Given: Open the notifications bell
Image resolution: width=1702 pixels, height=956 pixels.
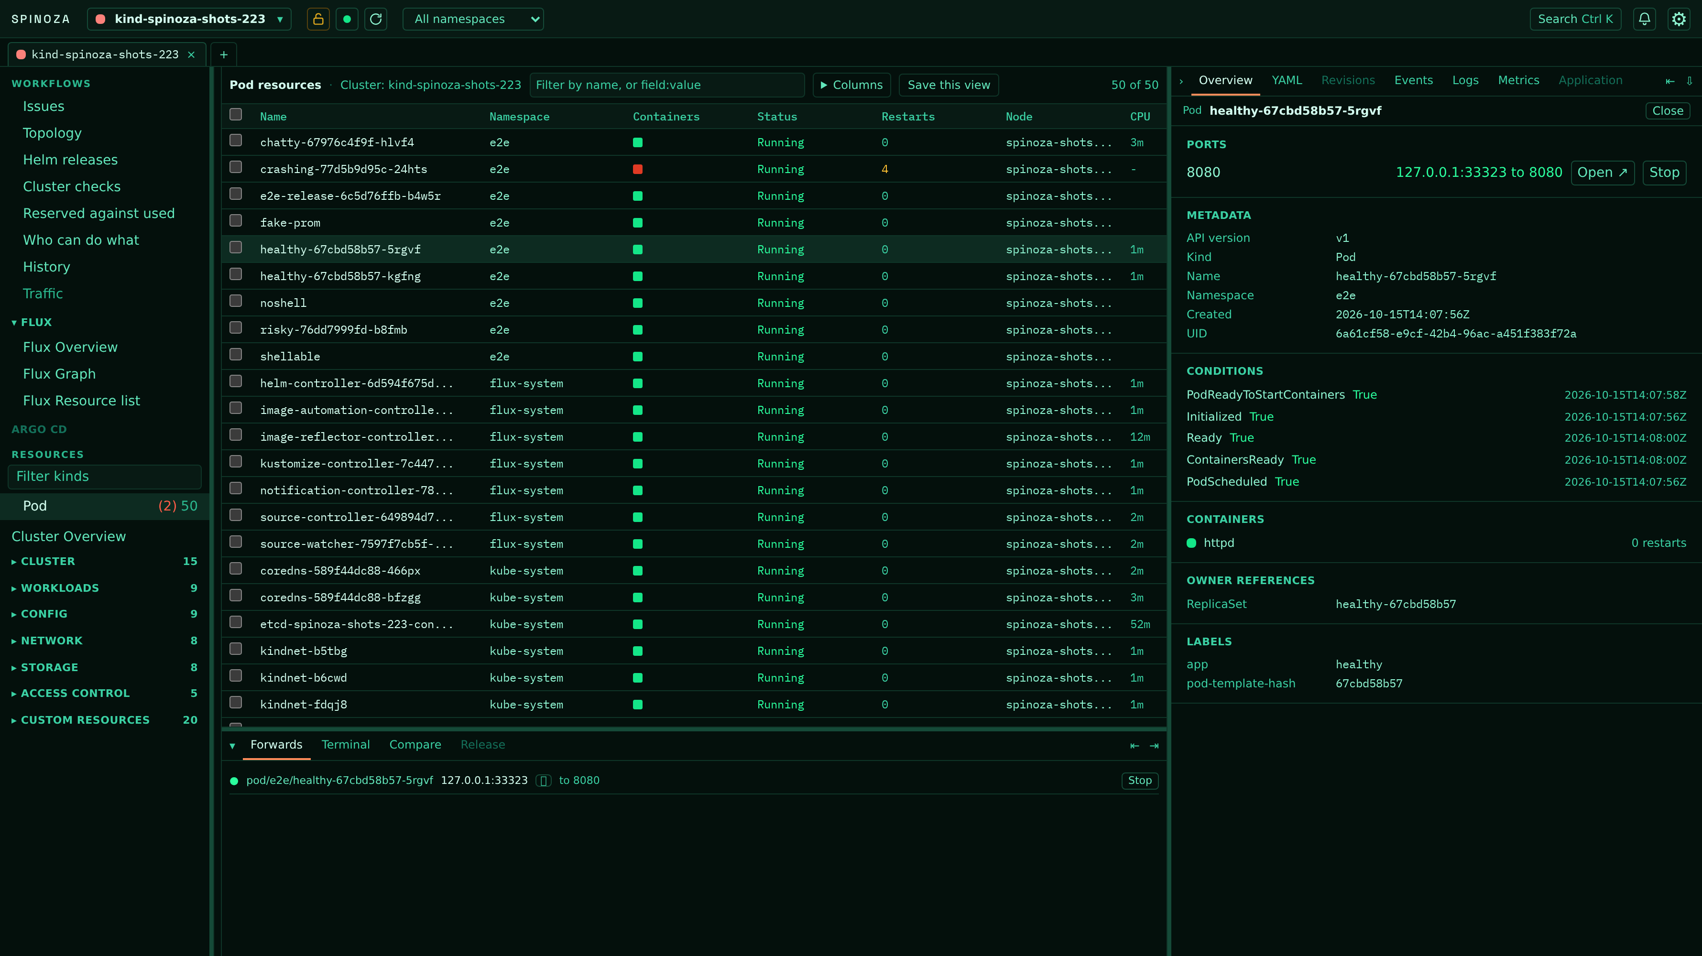Looking at the screenshot, I should pyautogui.click(x=1645, y=19).
